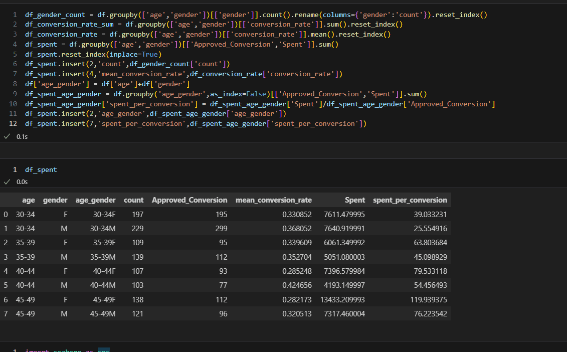Click spent_per_conversion value 39.033231
The width and height of the screenshot is (567, 352).
pos(430,215)
